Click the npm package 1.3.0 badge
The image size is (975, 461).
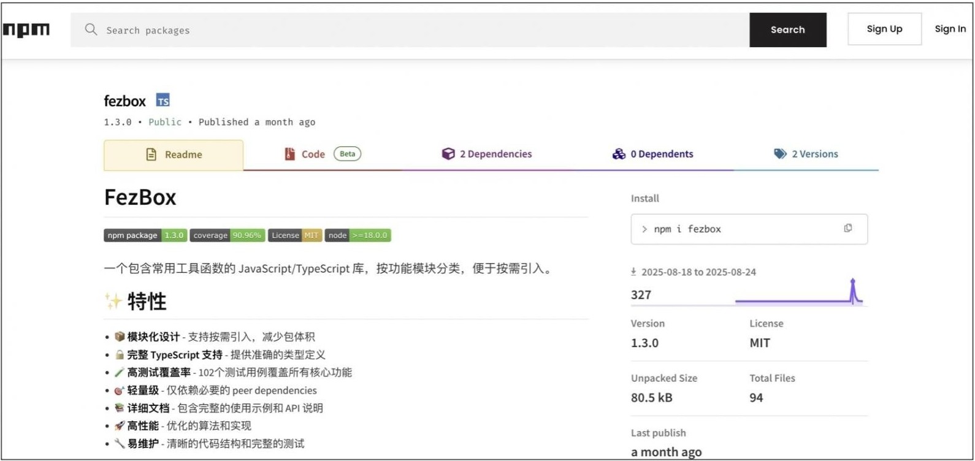click(x=145, y=235)
